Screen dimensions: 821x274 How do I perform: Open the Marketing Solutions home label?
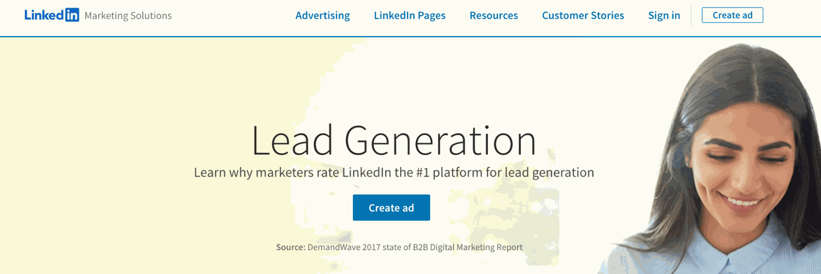pyautogui.click(x=128, y=16)
